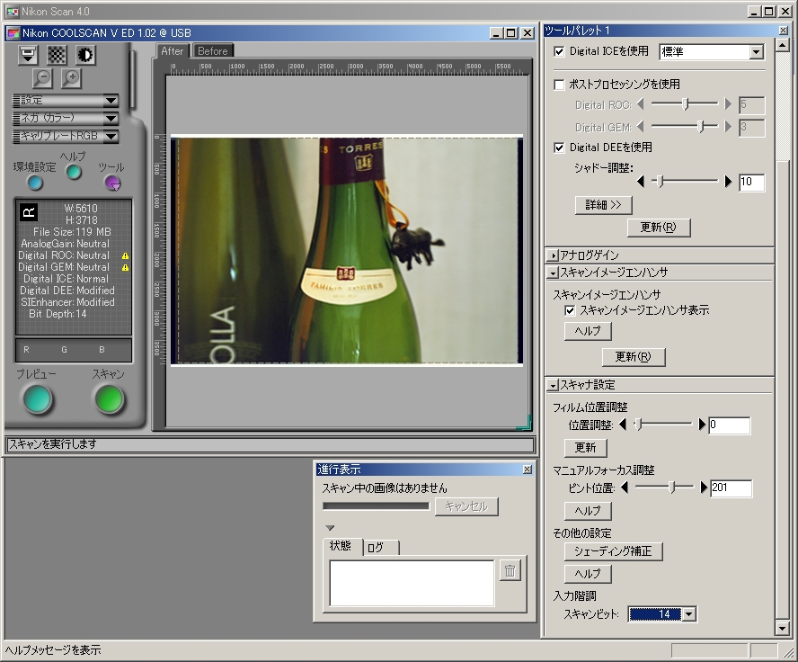Close the ツールパレット1 panel
This screenshot has height=662, width=798.
tap(784, 31)
